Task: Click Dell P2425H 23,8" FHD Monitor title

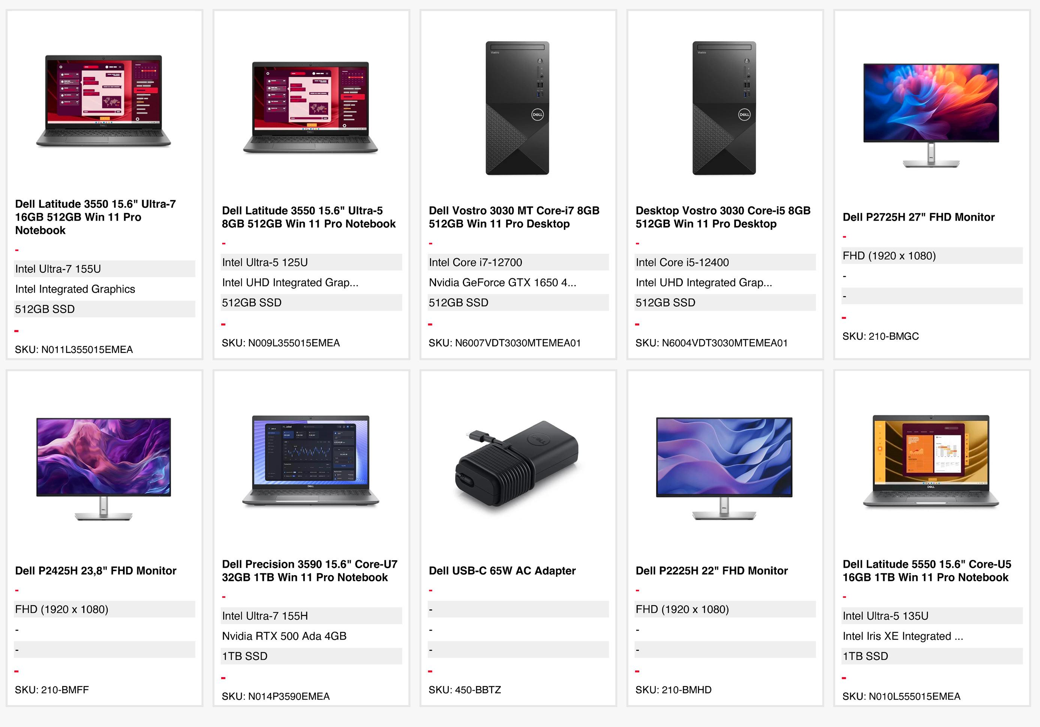Action: 96,571
